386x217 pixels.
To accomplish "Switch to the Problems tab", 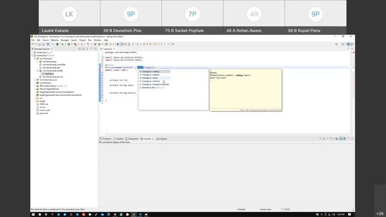I will pyautogui.click(x=106, y=139).
